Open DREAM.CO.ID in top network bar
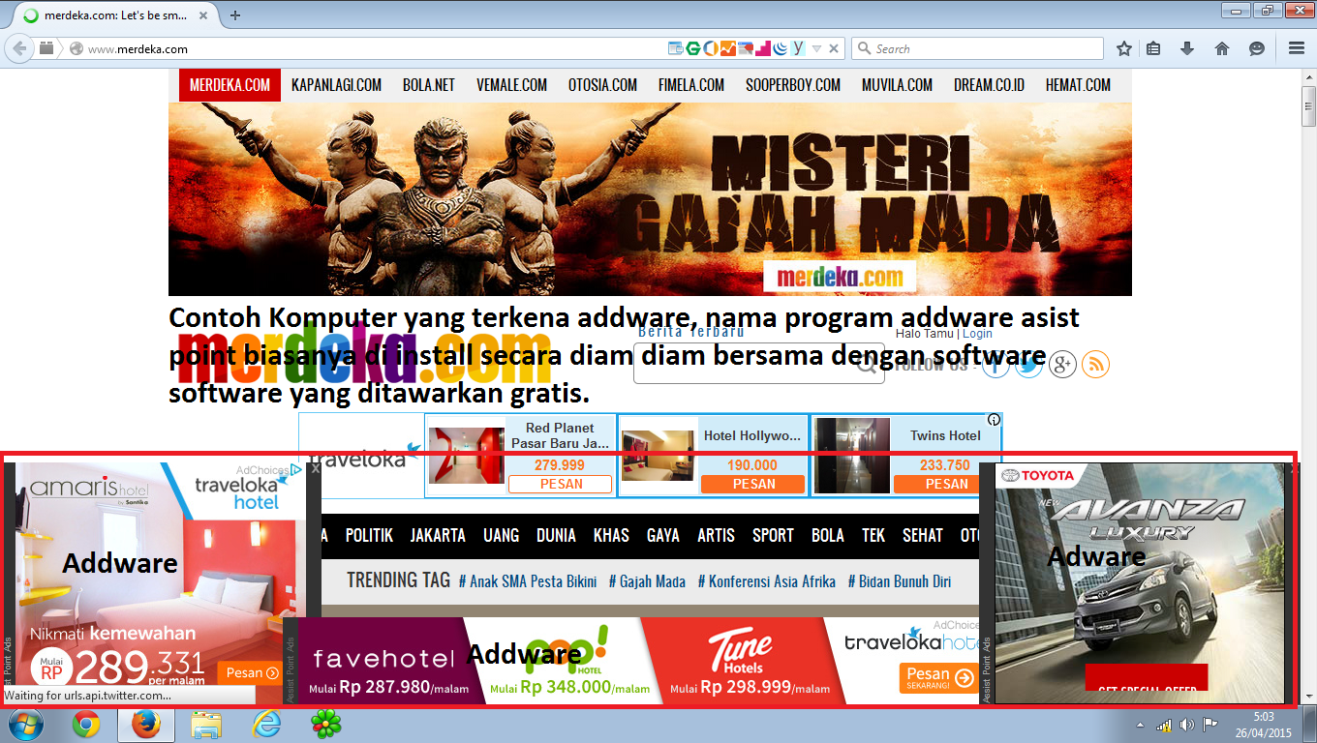The width and height of the screenshot is (1317, 743). pyautogui.click(x=989, y=85)
